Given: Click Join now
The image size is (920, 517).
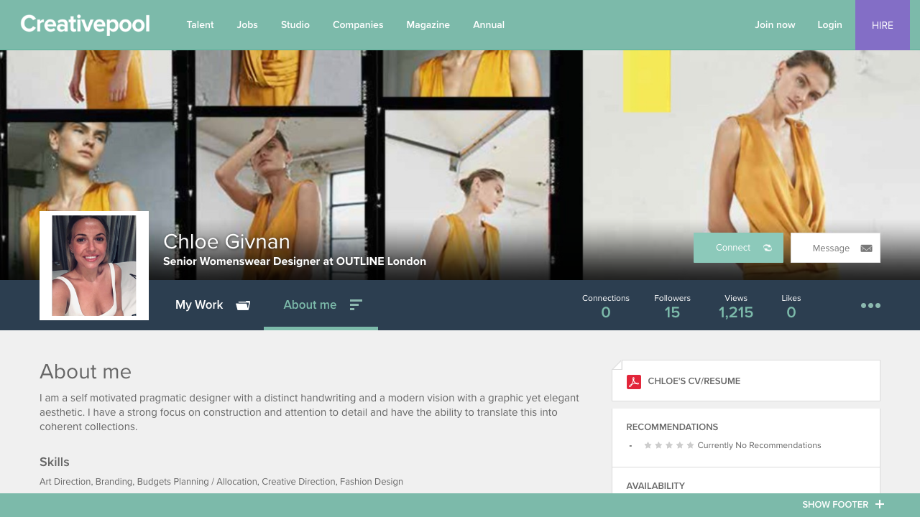Looking at the screenshot, I should point(775,24).
